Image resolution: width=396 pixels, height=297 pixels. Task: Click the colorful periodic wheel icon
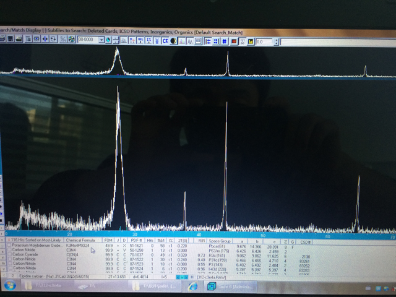[72, 40]
